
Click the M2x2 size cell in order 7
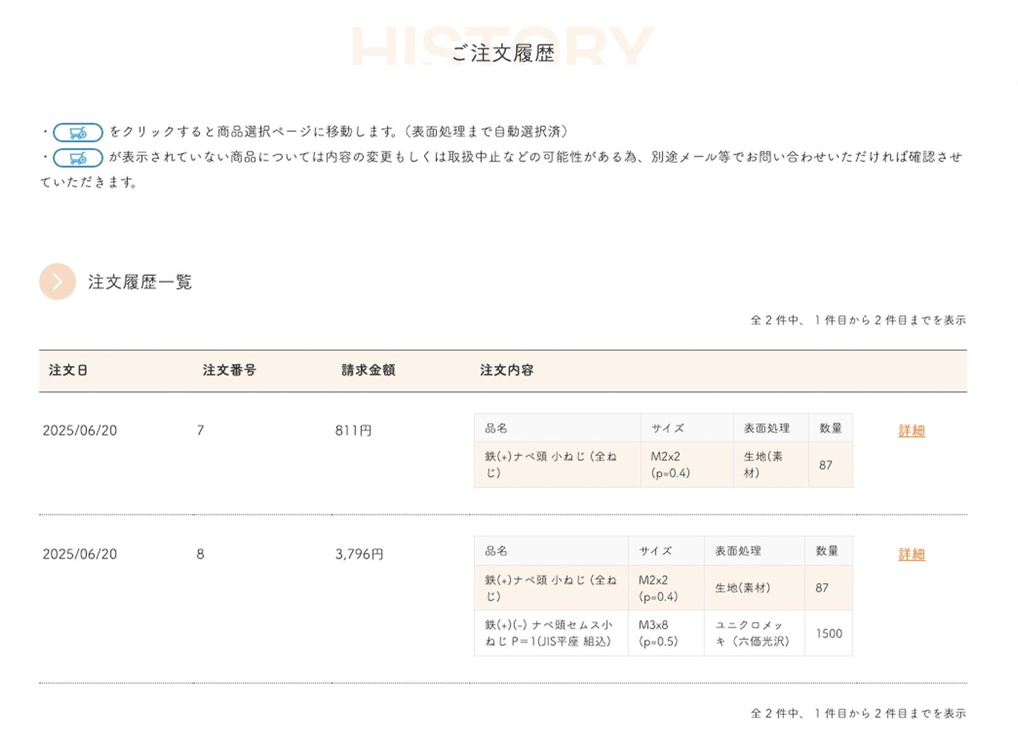coord(672,465)
